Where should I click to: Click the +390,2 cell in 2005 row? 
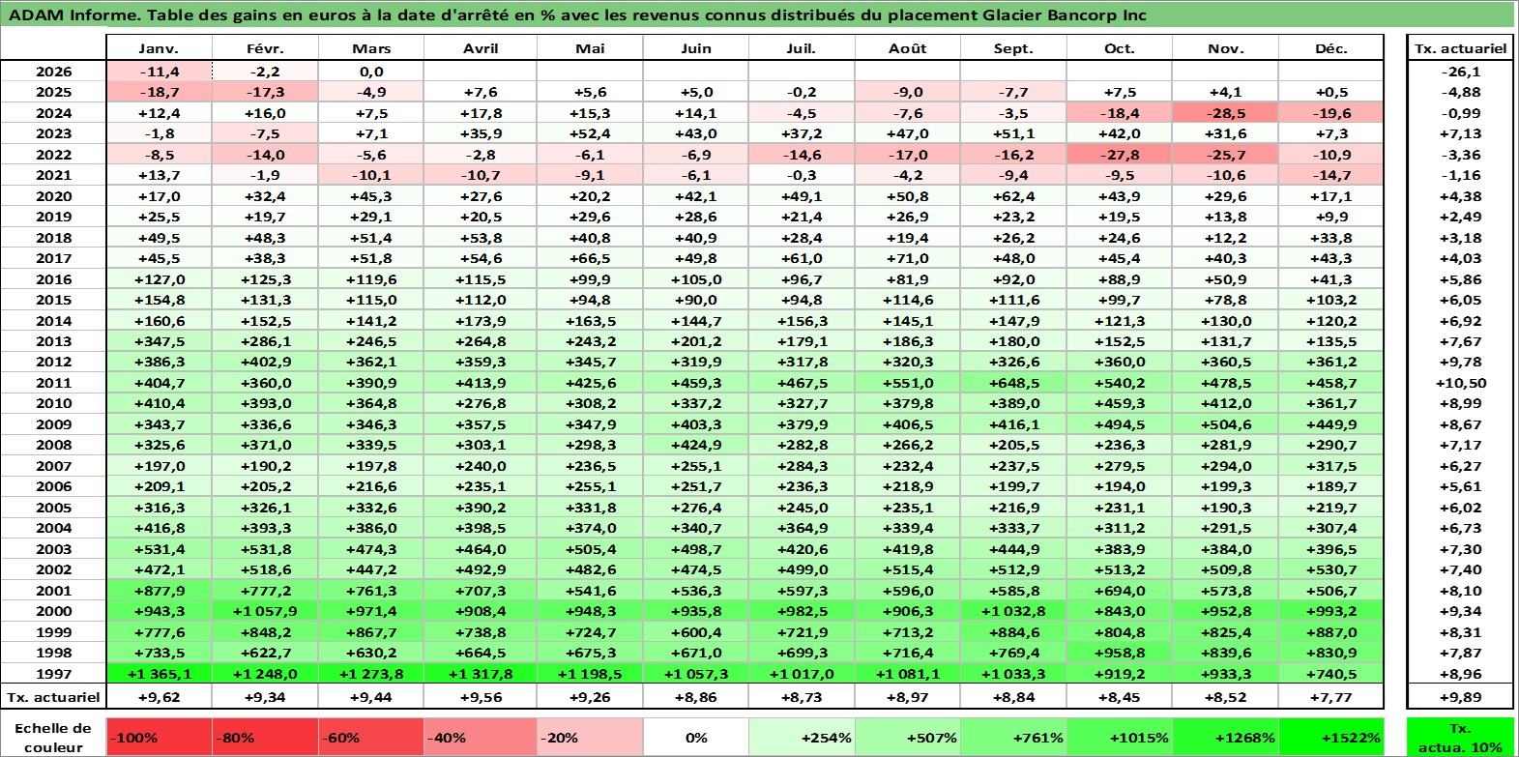coord(480,508)
